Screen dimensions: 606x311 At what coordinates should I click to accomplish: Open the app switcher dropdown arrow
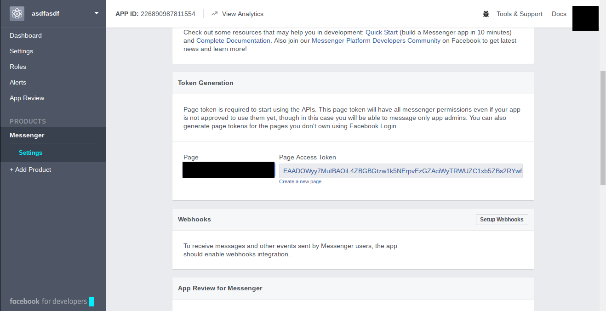pos(97,13)
